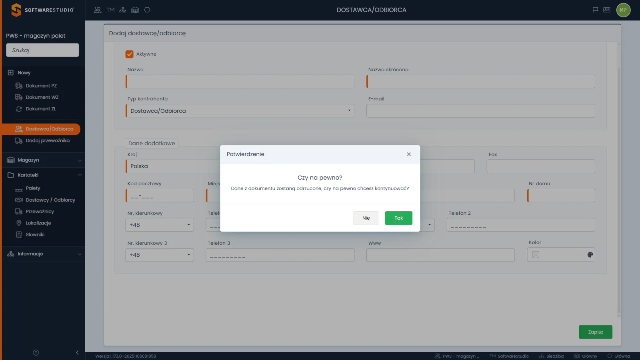Screen dimensions: 640x360
Task: Open the MP user avatar menu
Action: [x=623, y=10]
